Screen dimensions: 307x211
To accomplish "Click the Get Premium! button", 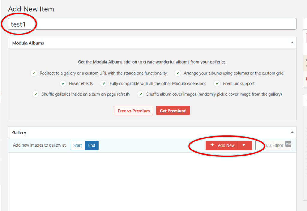I will pyautogui.click(x=173, y=111).
